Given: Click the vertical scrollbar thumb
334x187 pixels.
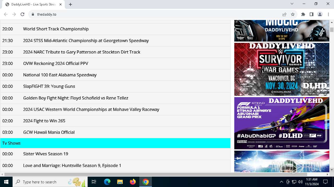Looking at the screenshot, I should (332, 30).
